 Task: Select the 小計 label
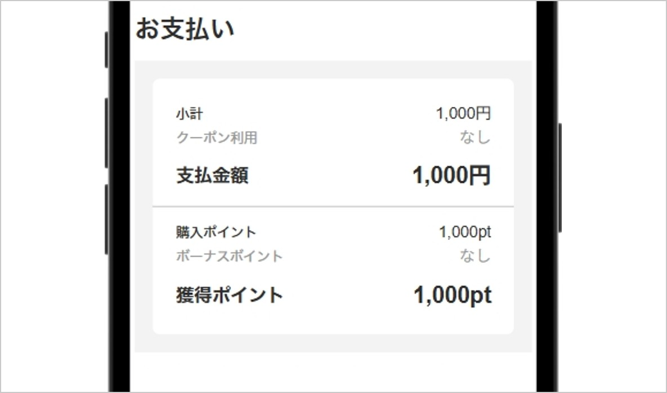[x=189, y=114]
